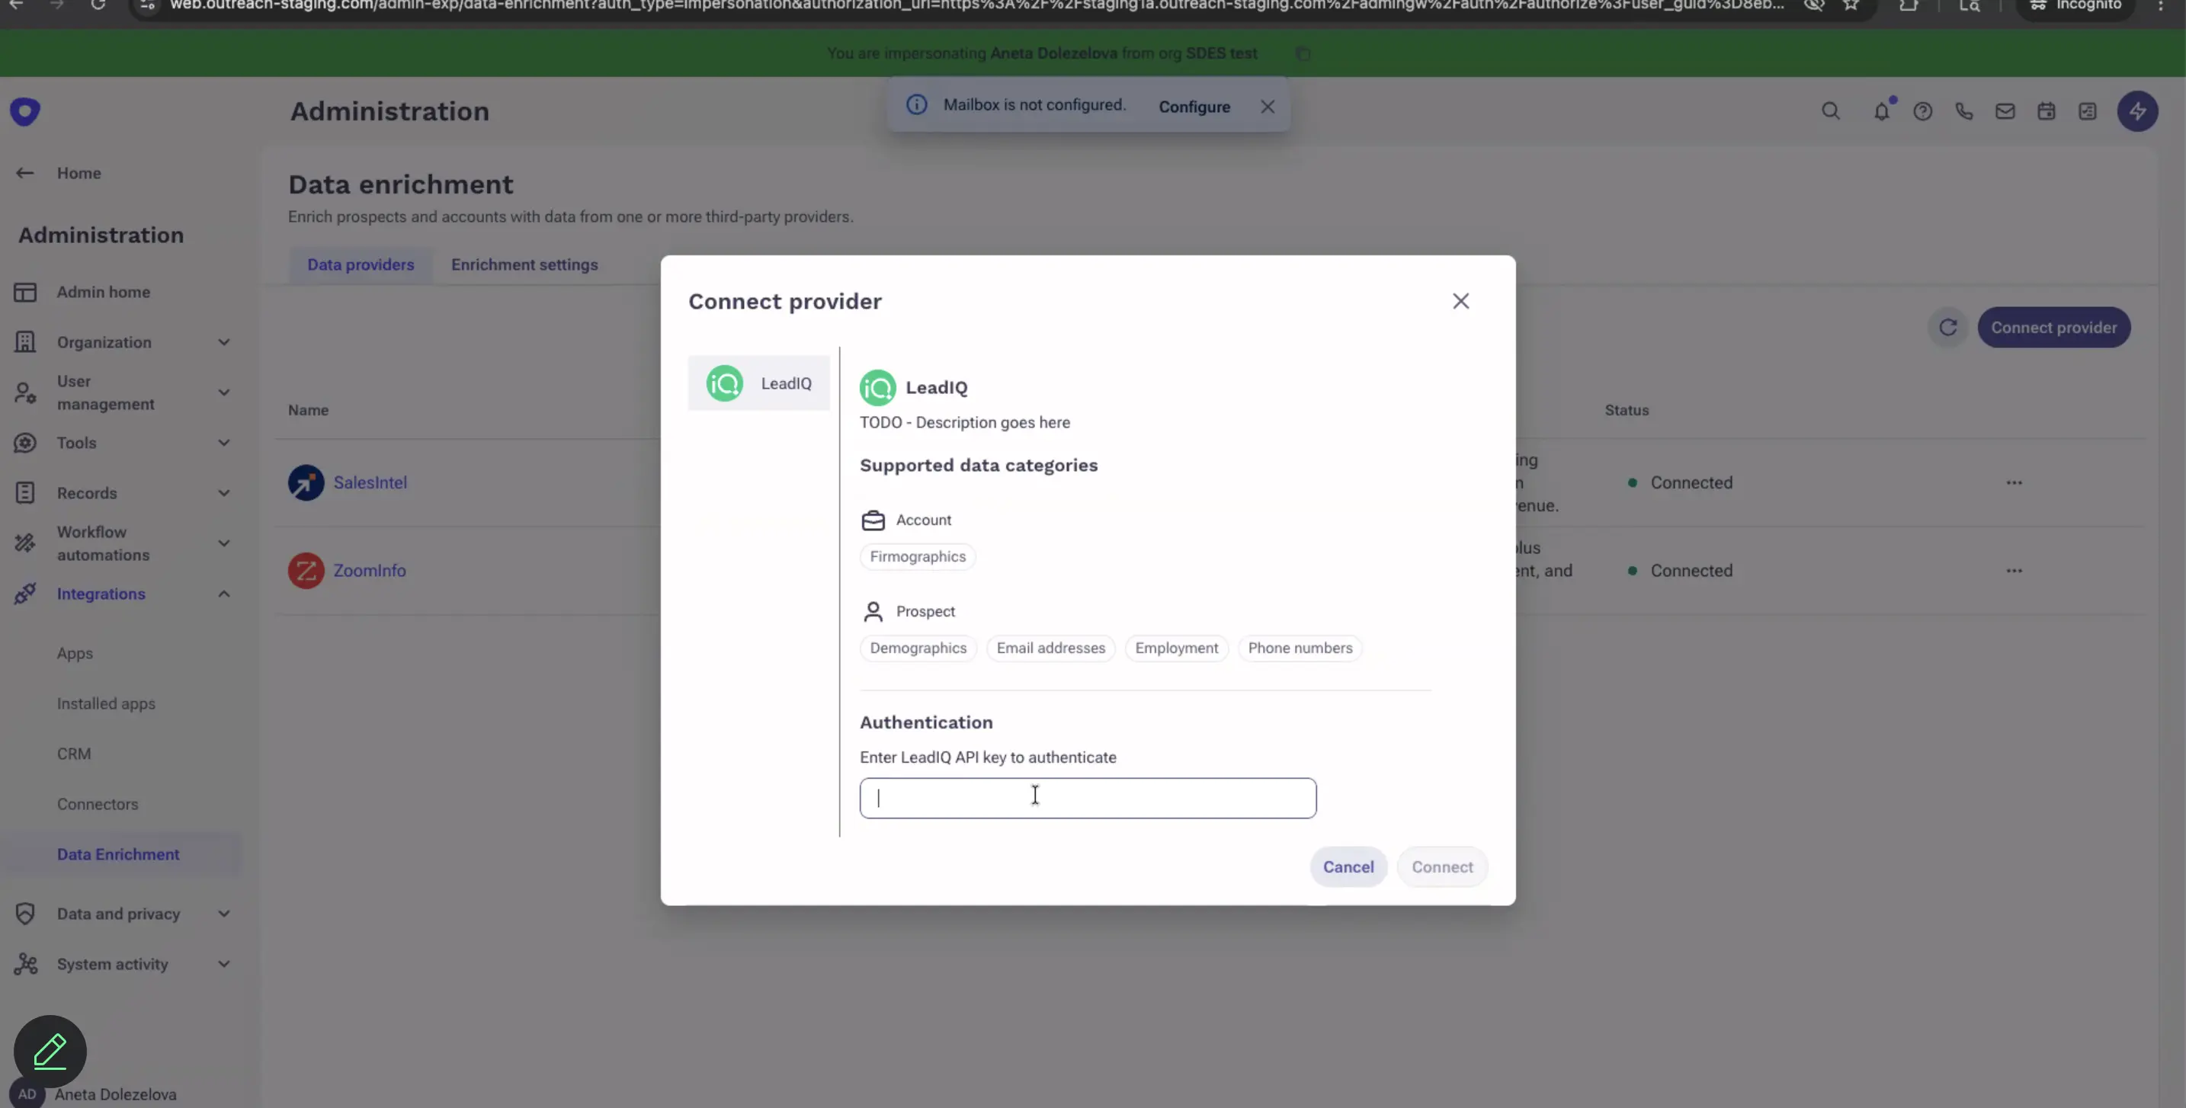
Task: Collapse the Integrations section
Action: tap(223, 594)
